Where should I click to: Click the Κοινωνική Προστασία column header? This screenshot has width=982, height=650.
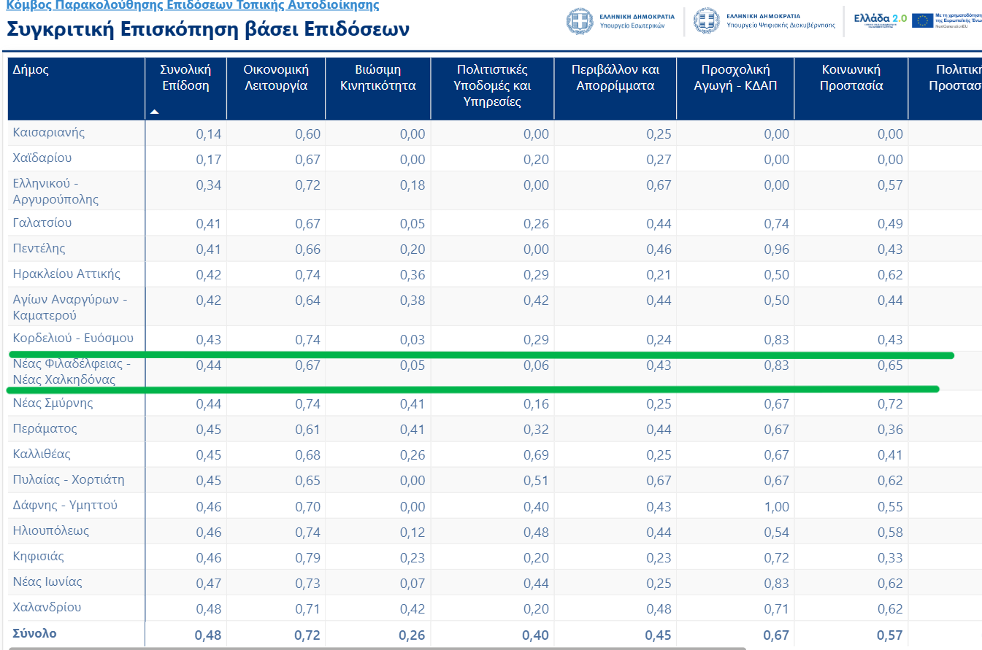[x=851, y=77]
